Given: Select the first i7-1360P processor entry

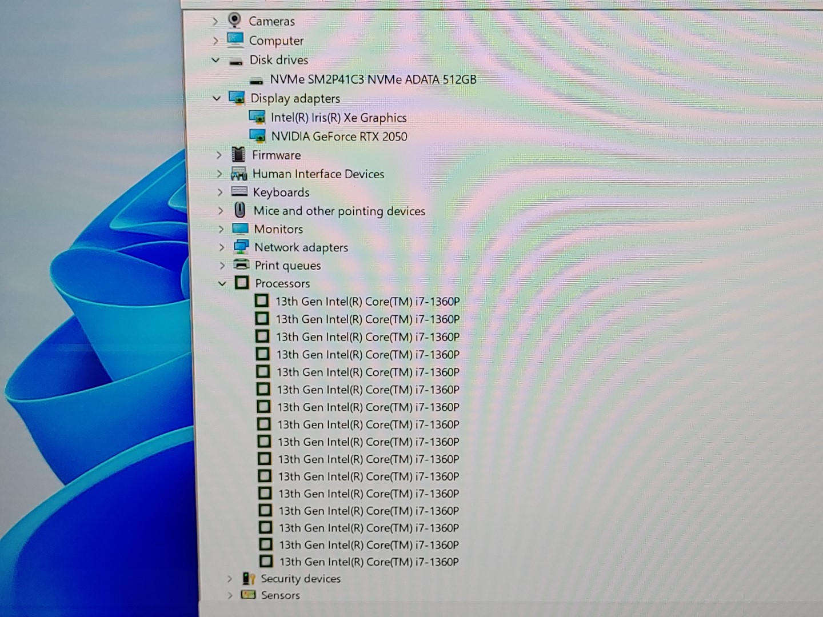Looking at the screenshot, I should pyautogui.click(x=367, y=301).
